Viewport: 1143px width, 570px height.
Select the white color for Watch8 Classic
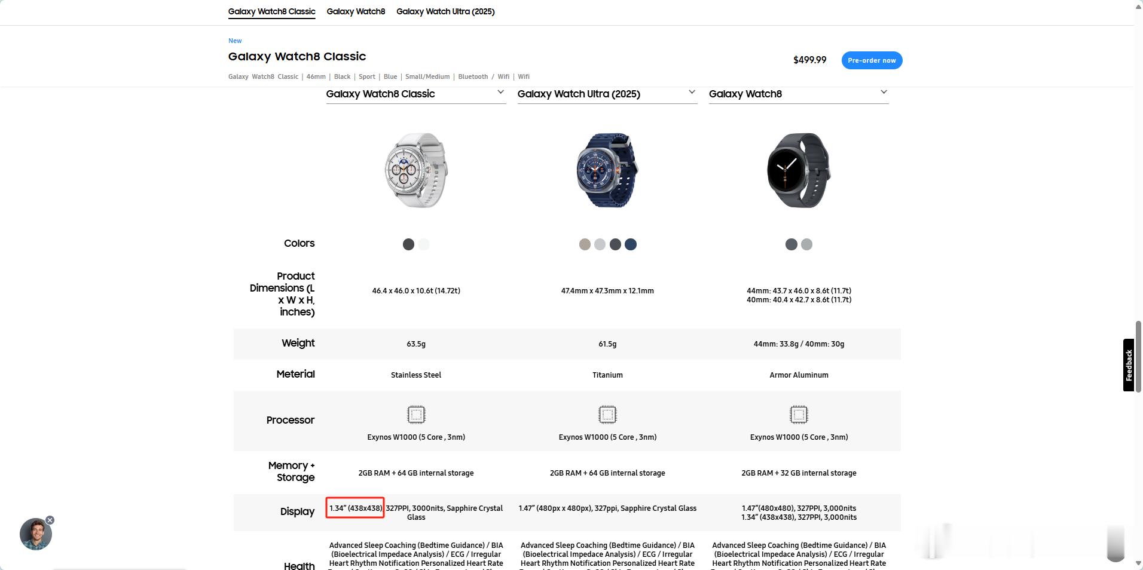pos(424,244)
